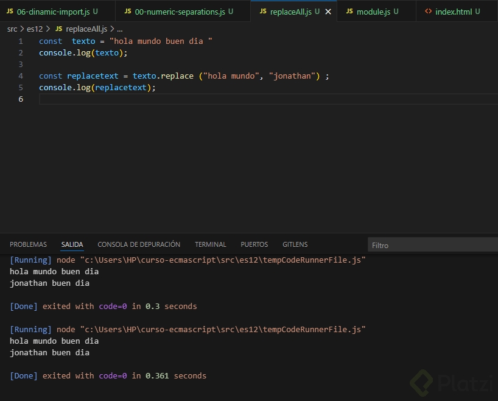Switch to the TERMINAL panel tab
Screen dimensions: 498x401
coord(211,244)
